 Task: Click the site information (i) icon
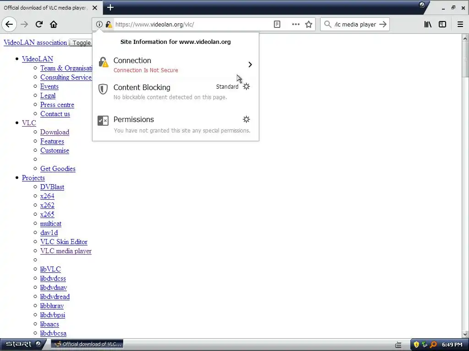(99, 24)
